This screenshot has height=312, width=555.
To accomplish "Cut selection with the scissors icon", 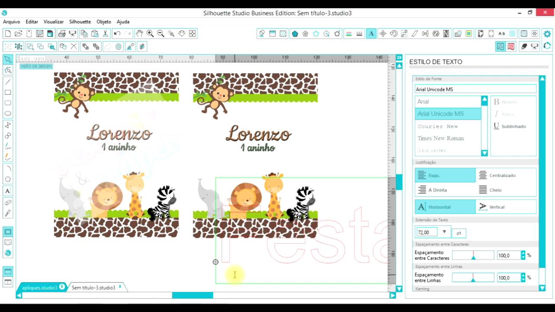I will [105, 33].
